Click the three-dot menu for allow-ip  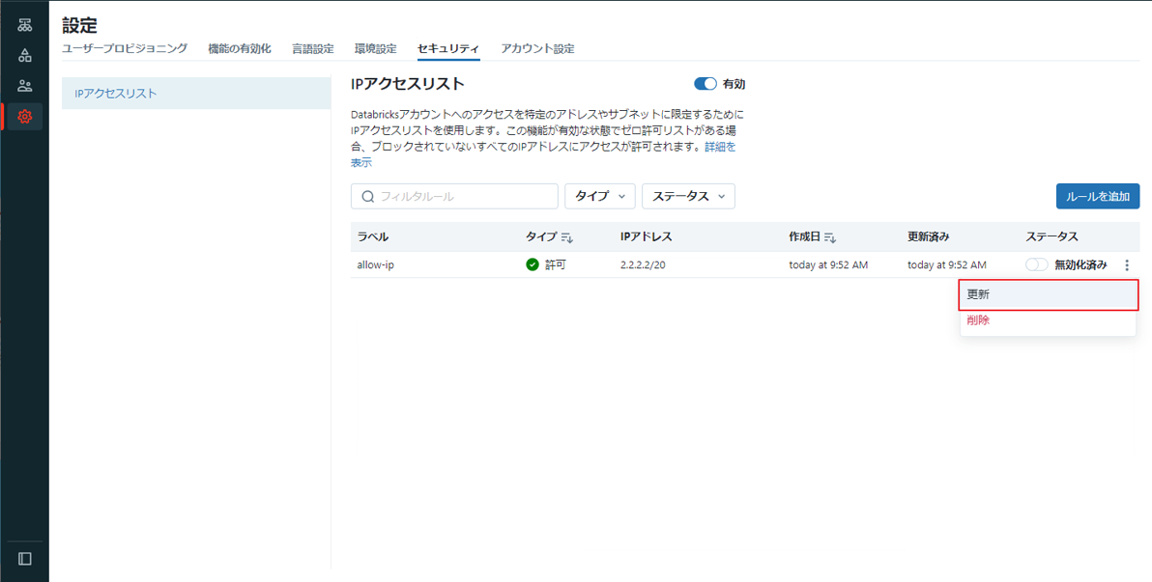coord(1127,265)
